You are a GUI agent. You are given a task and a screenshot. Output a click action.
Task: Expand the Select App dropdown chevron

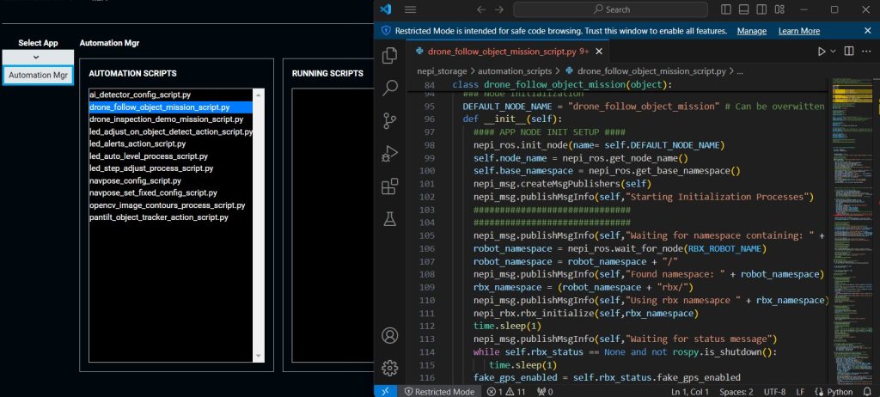pos(36,58)
